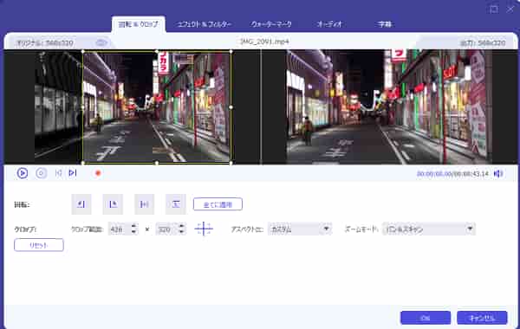Toggle the eye icon beside the original size
520x329 pixels.
101,42
